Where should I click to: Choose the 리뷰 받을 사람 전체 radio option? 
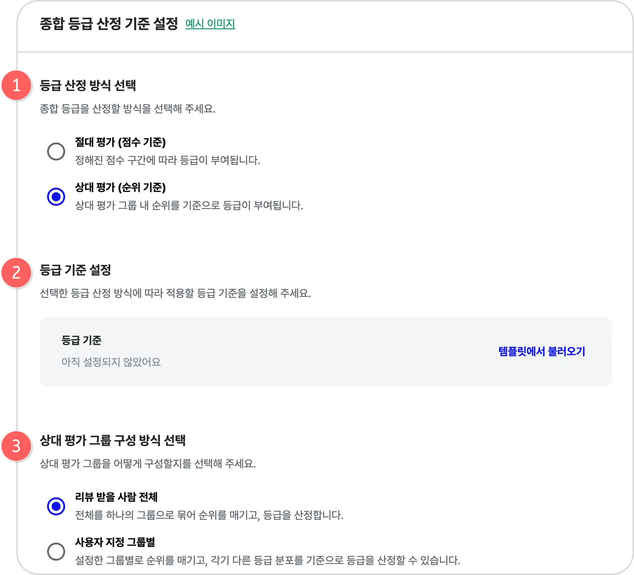point(56,506)
